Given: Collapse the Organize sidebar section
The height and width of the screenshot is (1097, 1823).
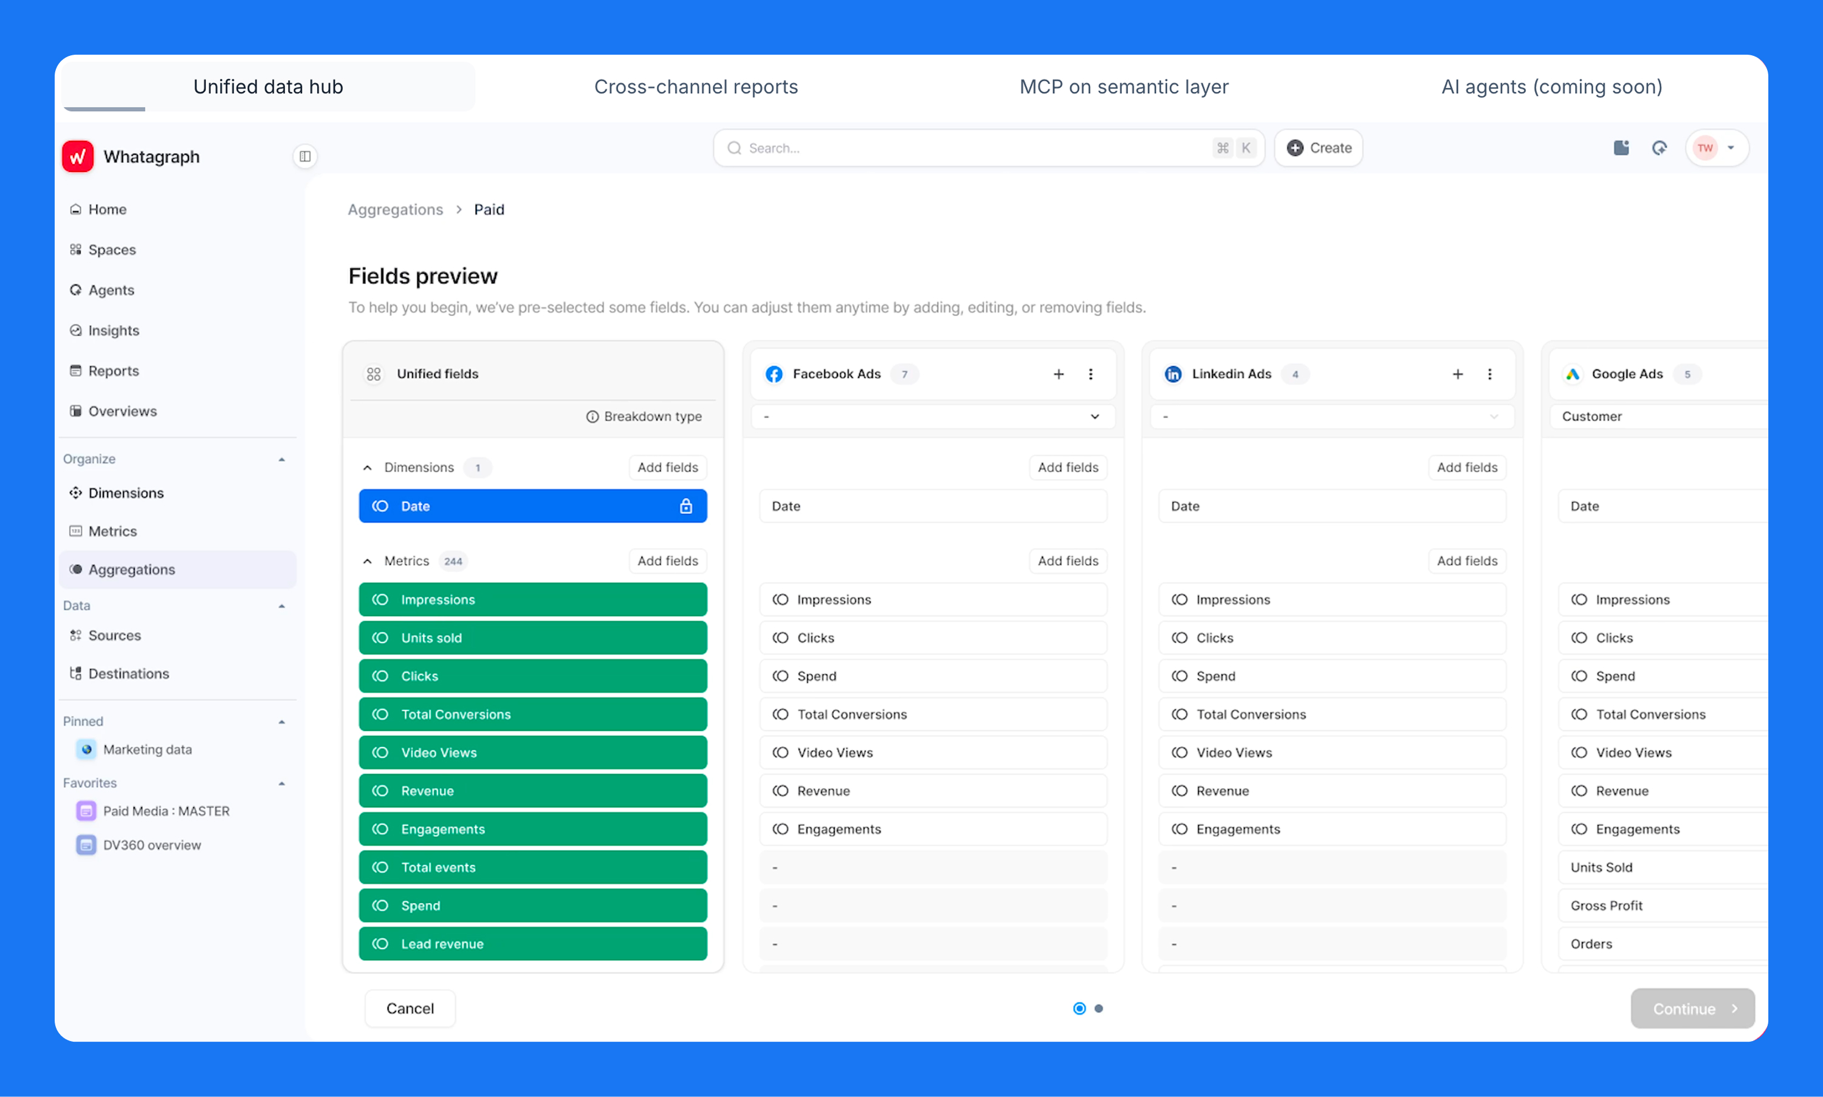Looking at the screenshot, I should pos(281,459).
